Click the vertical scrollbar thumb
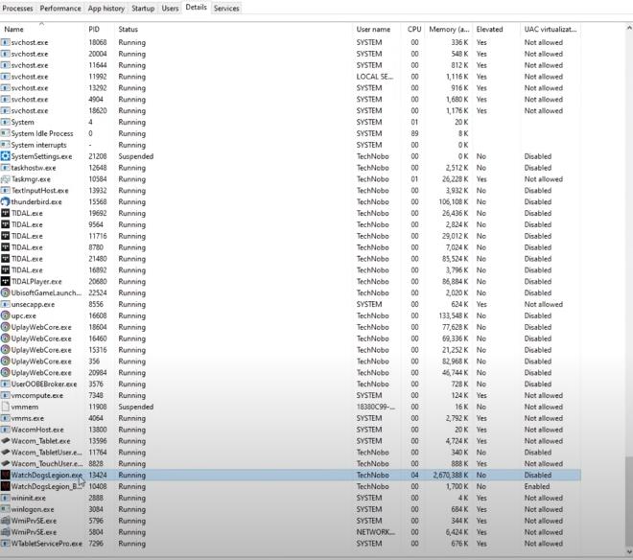The height and width of the screenshot is (560, 633). tap(629, 501)
